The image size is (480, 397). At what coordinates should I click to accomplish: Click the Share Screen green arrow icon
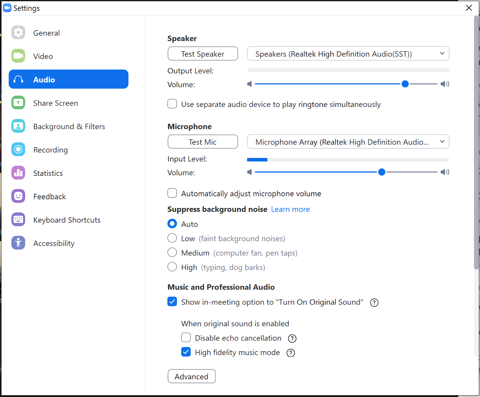pos(18,103)
